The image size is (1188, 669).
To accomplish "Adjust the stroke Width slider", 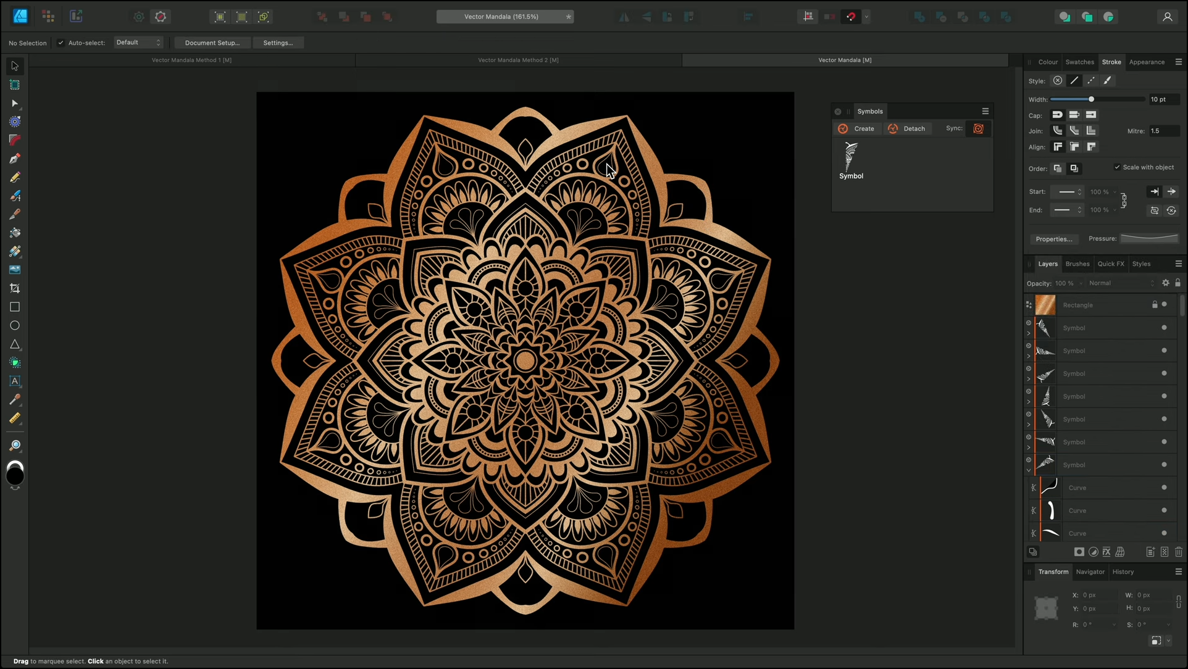I will click(x=1091, y=99).
